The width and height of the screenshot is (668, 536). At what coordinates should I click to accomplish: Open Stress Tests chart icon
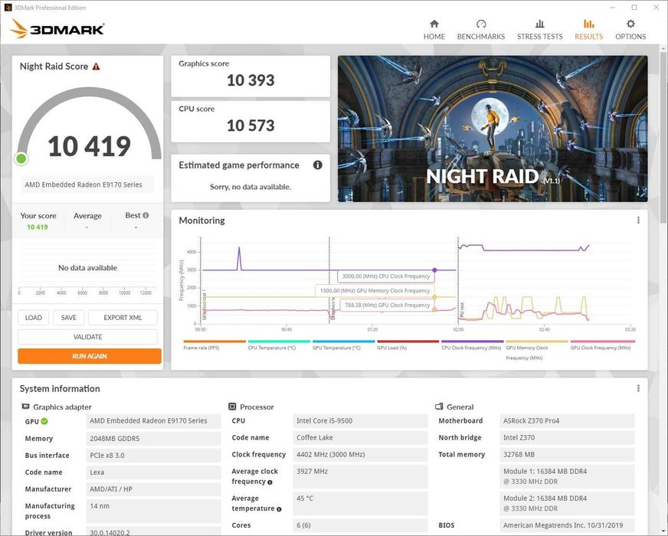pyautogui.click(x=540, y=24)
